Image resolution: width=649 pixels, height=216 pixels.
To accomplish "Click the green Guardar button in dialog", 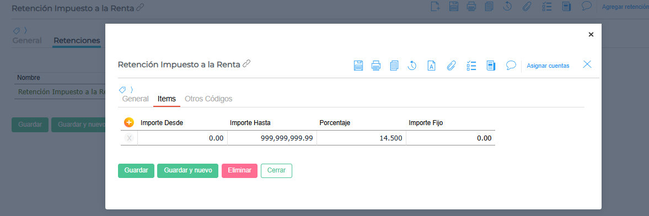I will click(136, 170).
